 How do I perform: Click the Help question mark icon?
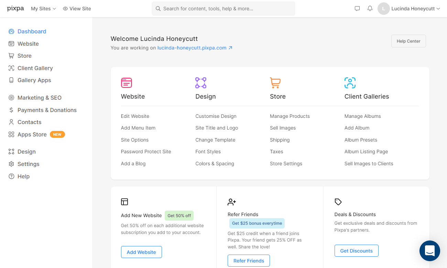click(x=11, y=176)
